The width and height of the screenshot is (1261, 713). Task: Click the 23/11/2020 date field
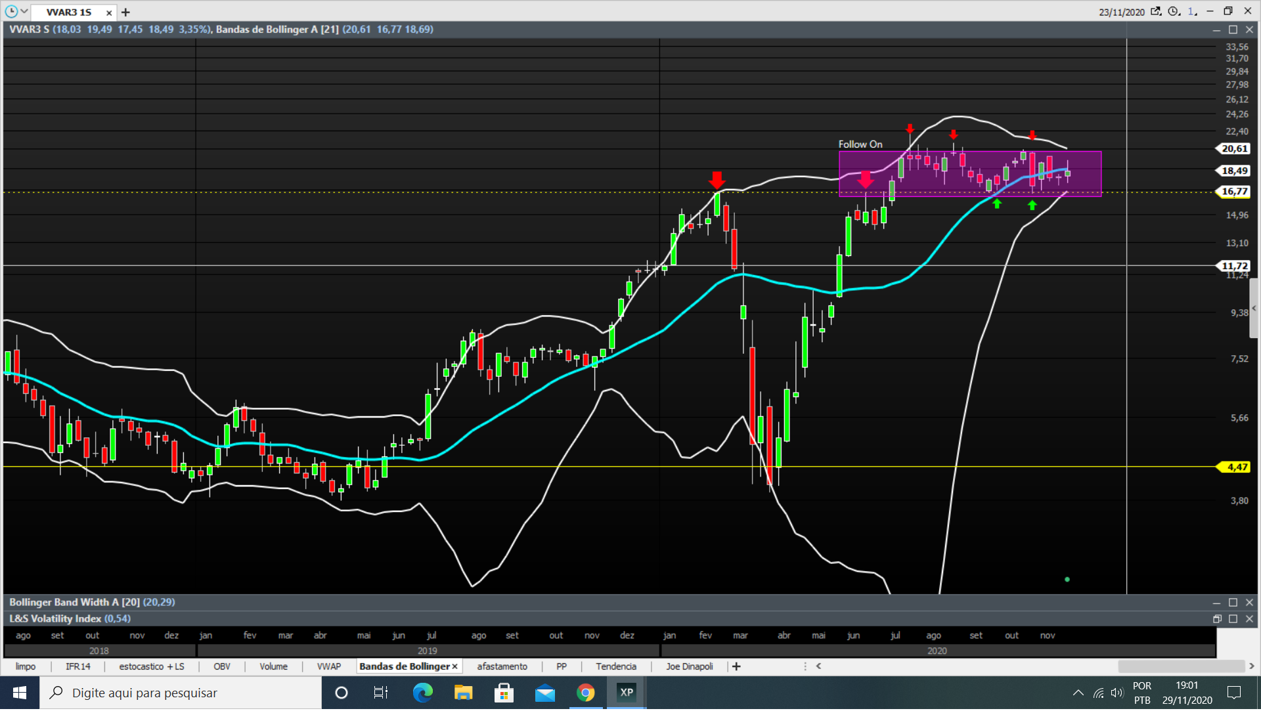[1121, 12]
